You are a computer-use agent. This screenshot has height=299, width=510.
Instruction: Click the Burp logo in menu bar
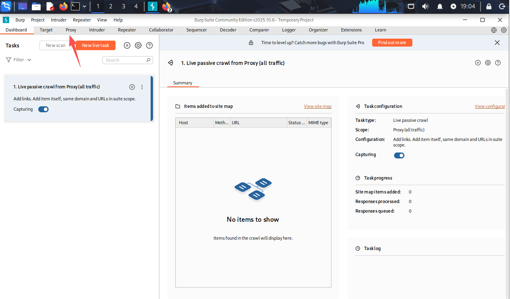[x=6, y=20]
